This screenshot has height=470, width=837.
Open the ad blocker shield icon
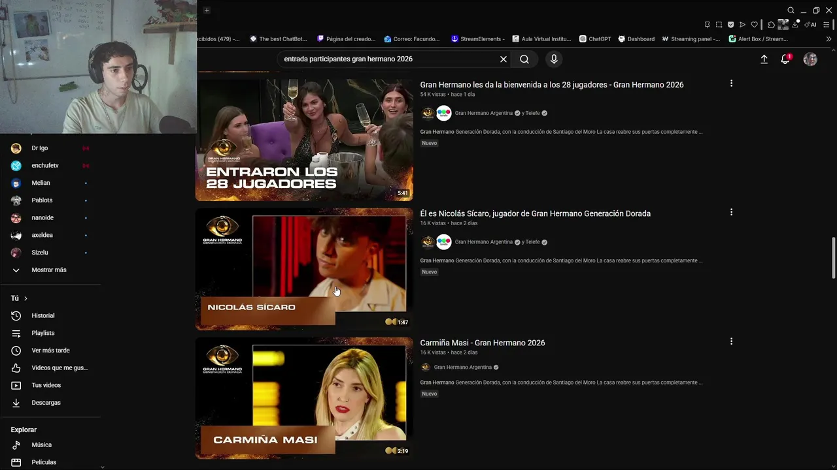730,25
